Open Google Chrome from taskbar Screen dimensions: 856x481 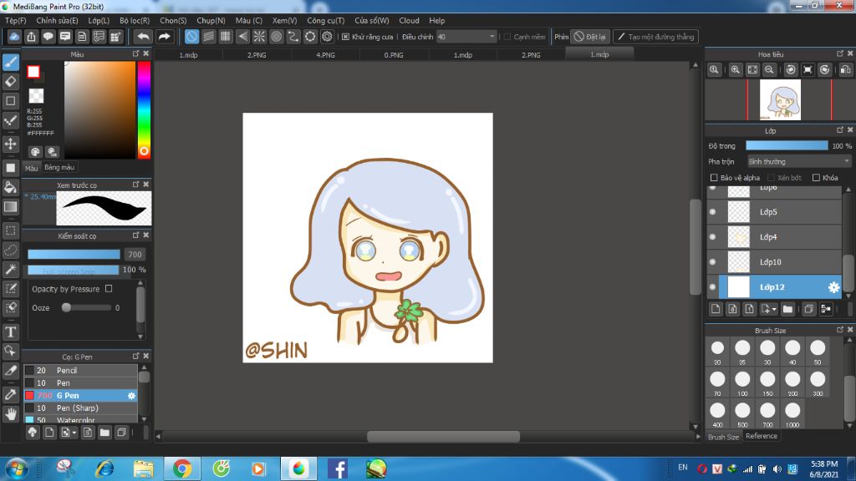pyautogui.click(x=181, y=468)
